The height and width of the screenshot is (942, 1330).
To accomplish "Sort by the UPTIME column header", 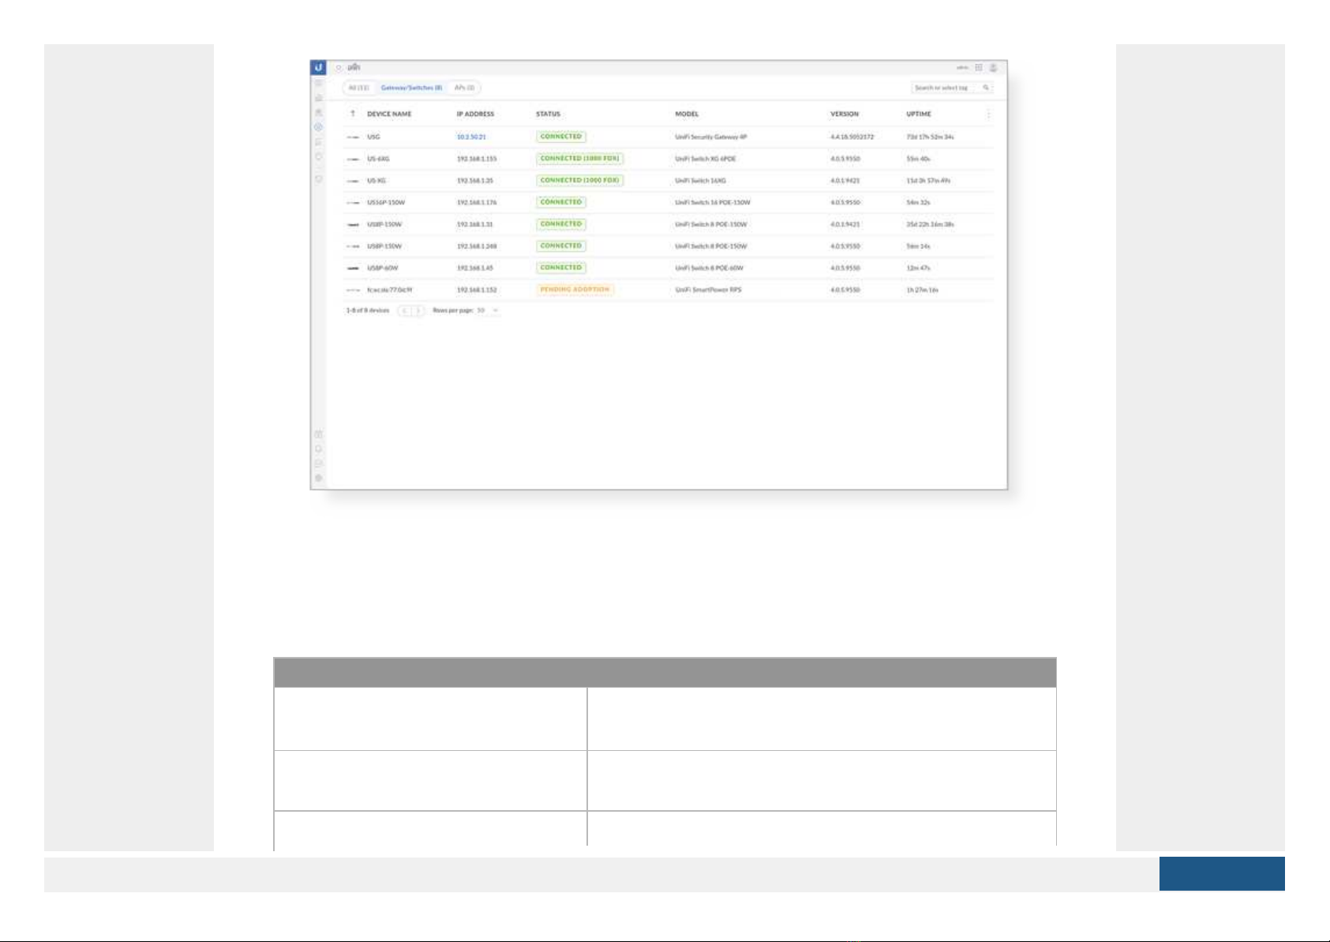I will [x=919, y=114].
